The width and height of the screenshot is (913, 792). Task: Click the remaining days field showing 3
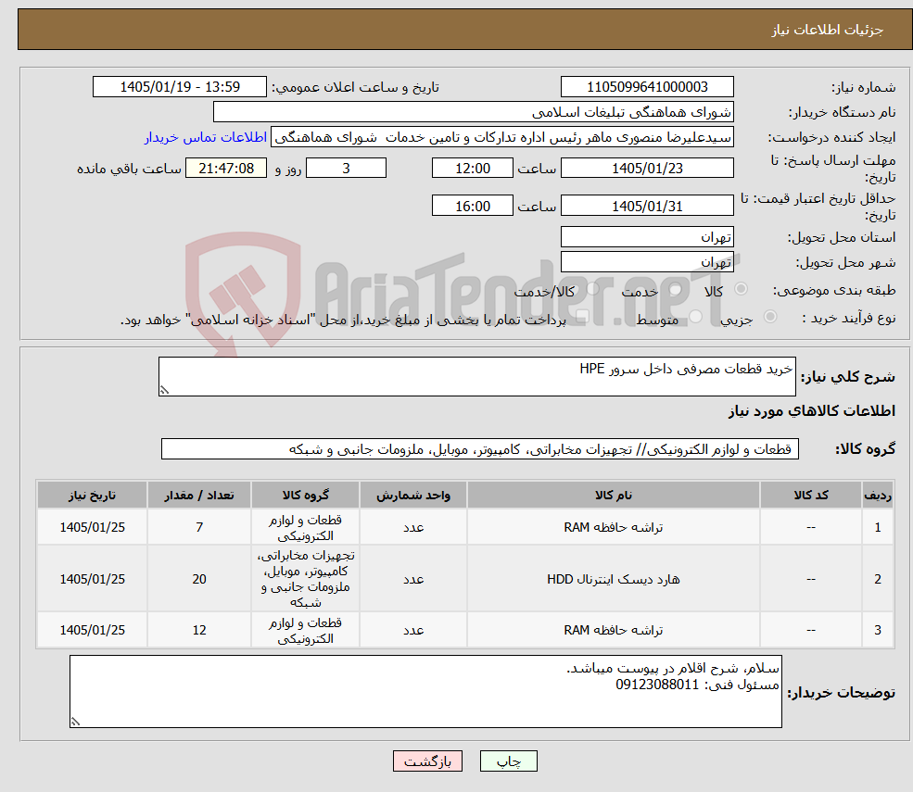coord(346,169)
